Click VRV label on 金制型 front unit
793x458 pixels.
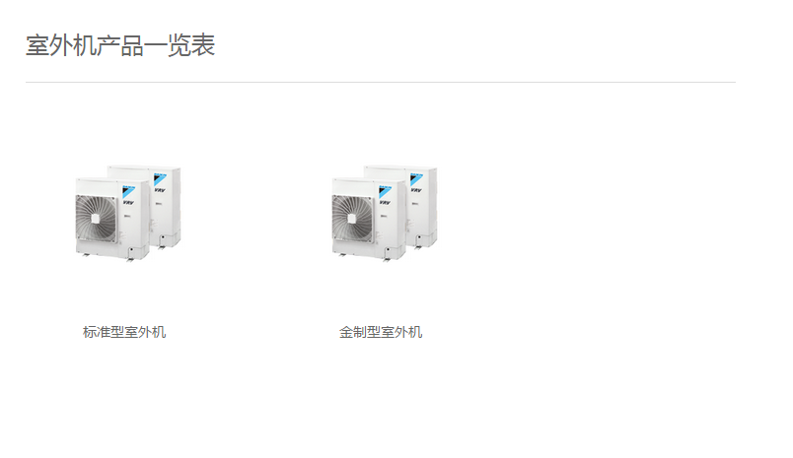point(385,203)
